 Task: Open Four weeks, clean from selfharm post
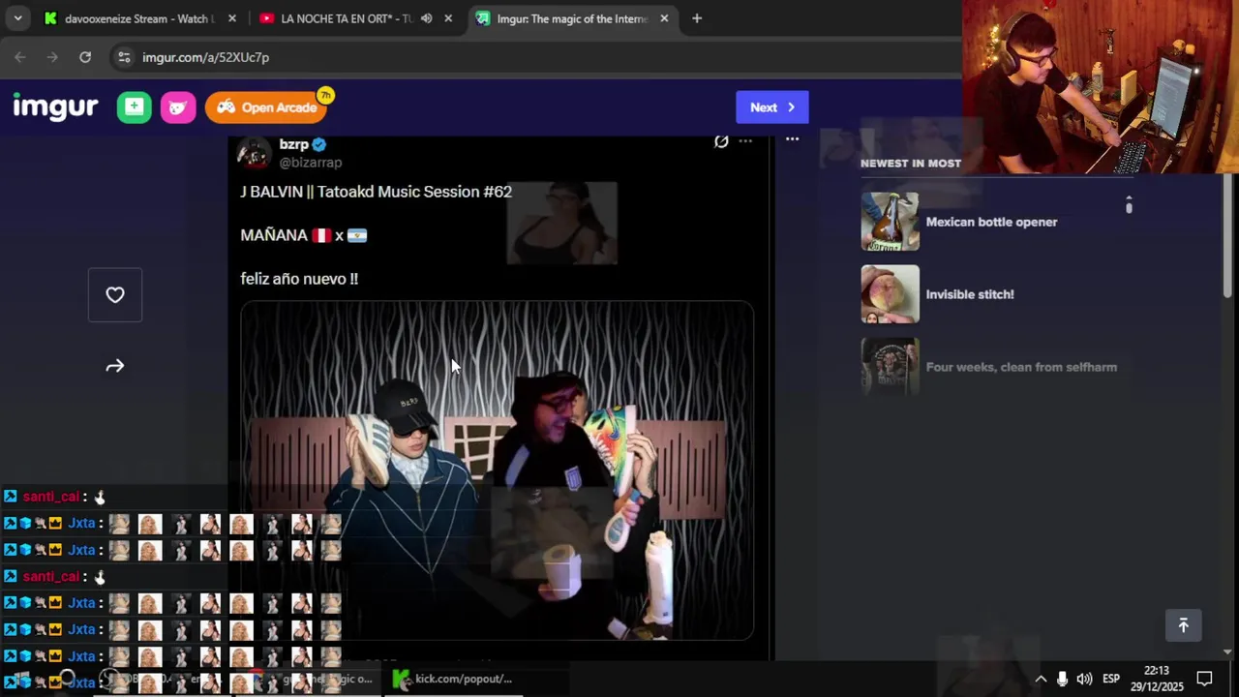[1021, 367]
